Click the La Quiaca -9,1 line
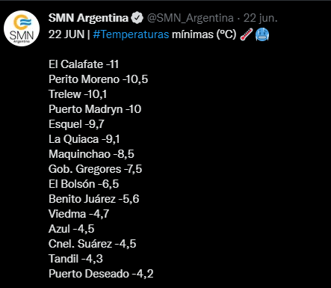The image size is (331, 288). [84, 139]
